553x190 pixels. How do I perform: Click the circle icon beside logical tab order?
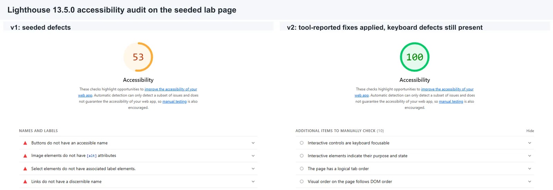pos(302,169)
